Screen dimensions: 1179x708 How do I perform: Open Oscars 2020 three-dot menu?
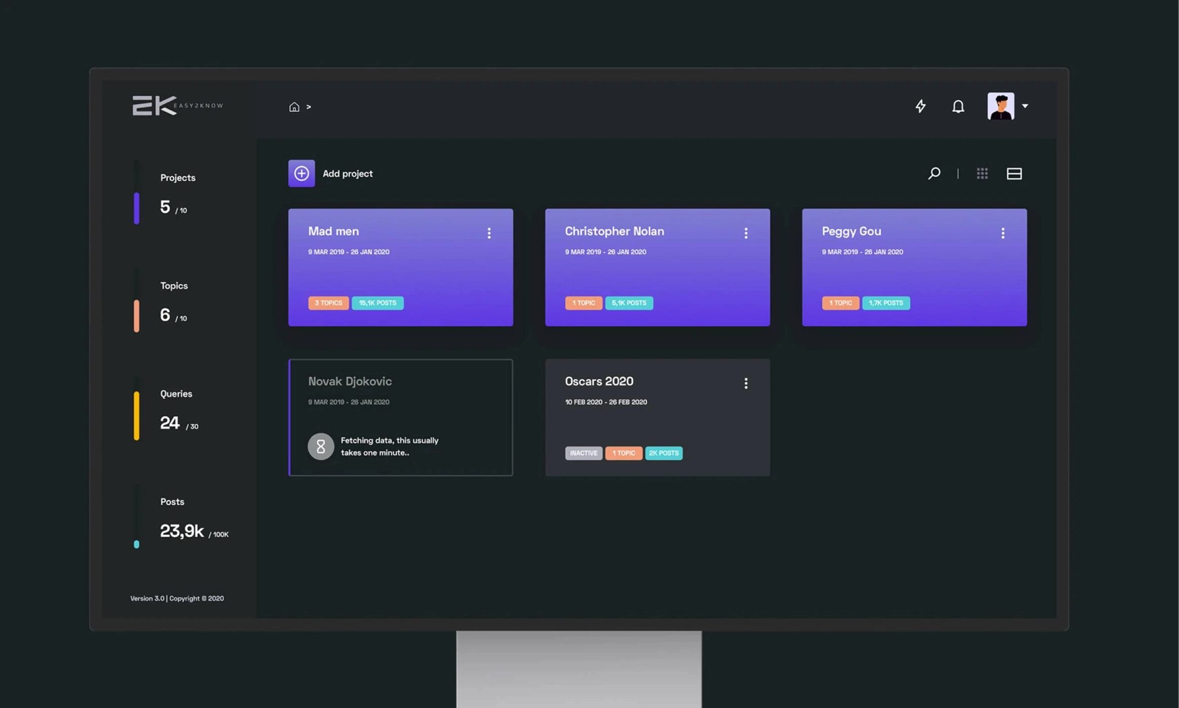tap(746, 383)
